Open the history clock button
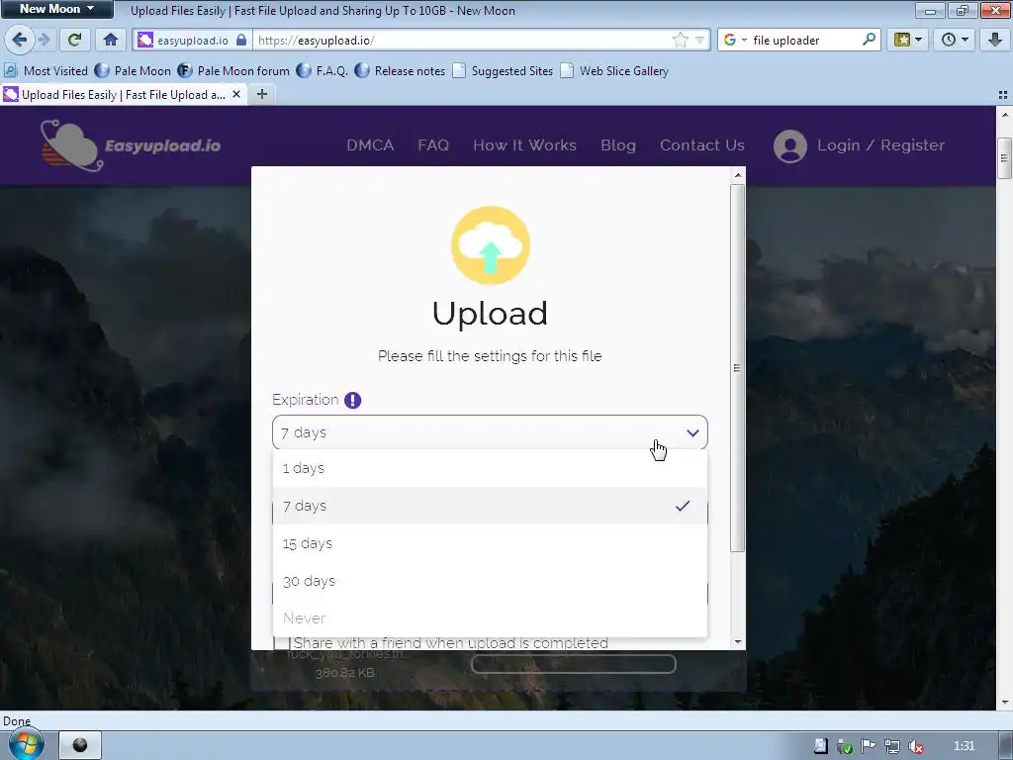Viewport: 1013px width, 760px height. pyautogui.click(x=955, y=40)
